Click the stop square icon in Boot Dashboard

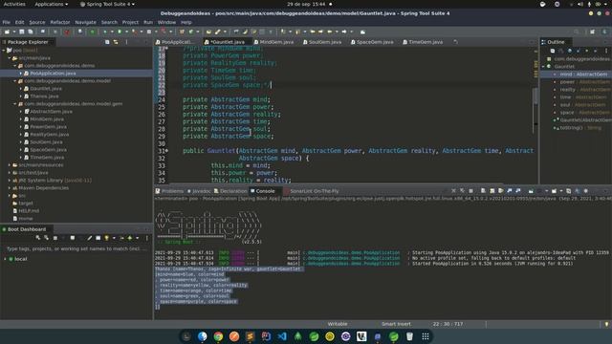pos(55,238)
